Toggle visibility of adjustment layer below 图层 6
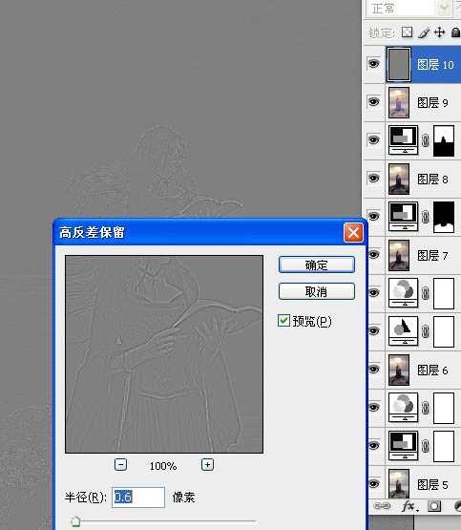This screenshot has height=530, width=461. [373, 408]
